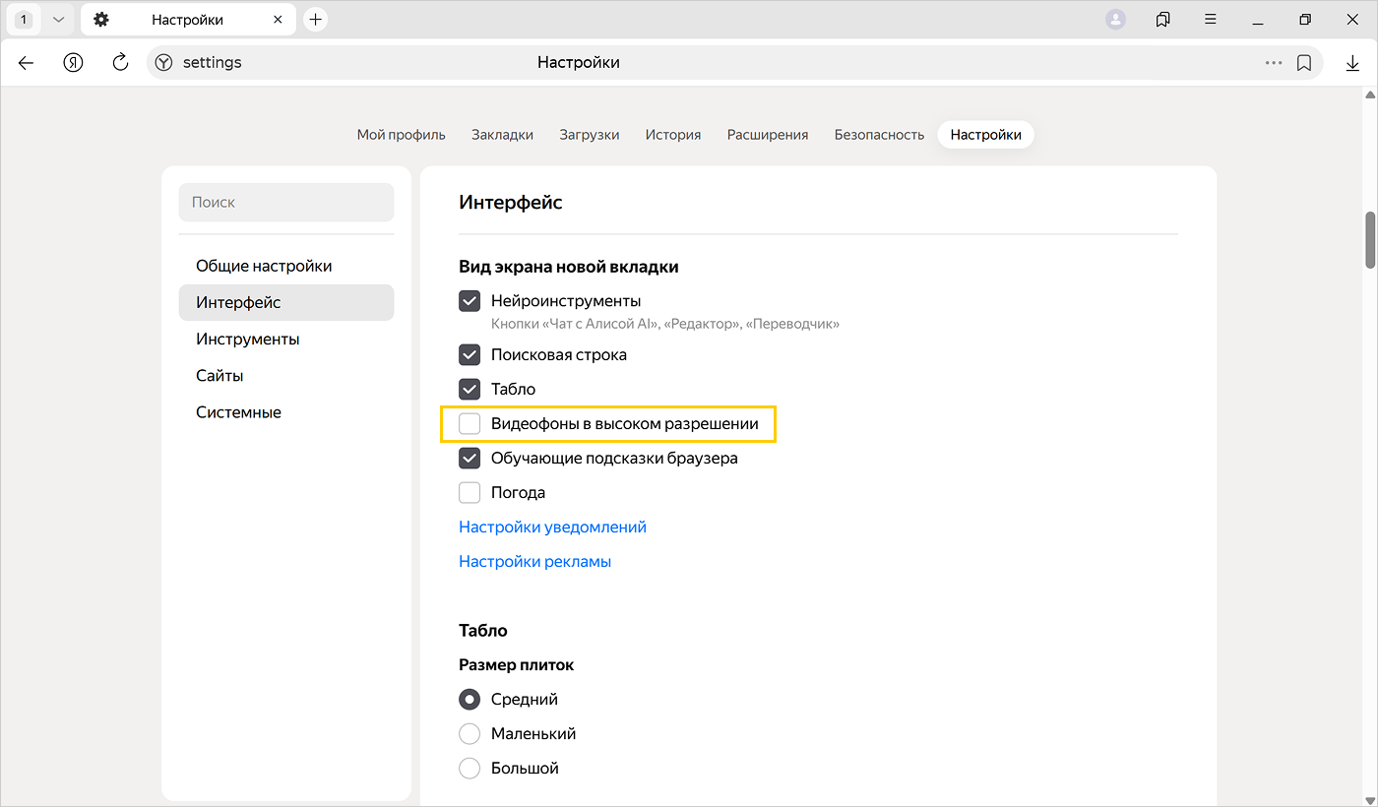Viewport: 1378px width, 807px height.
Task: Open the Безопасность tab
Action: (879, 135)
